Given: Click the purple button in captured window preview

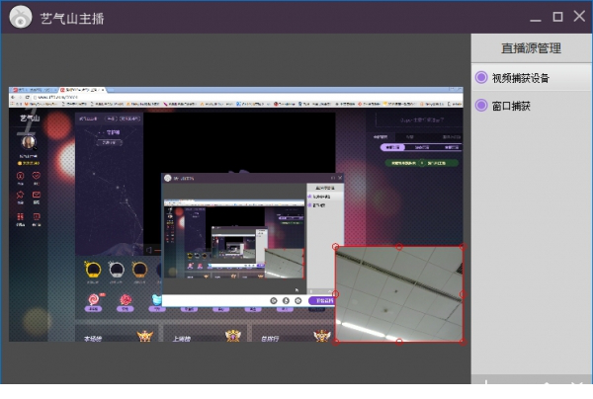Looking at the screenshot, I should [322, 300].
